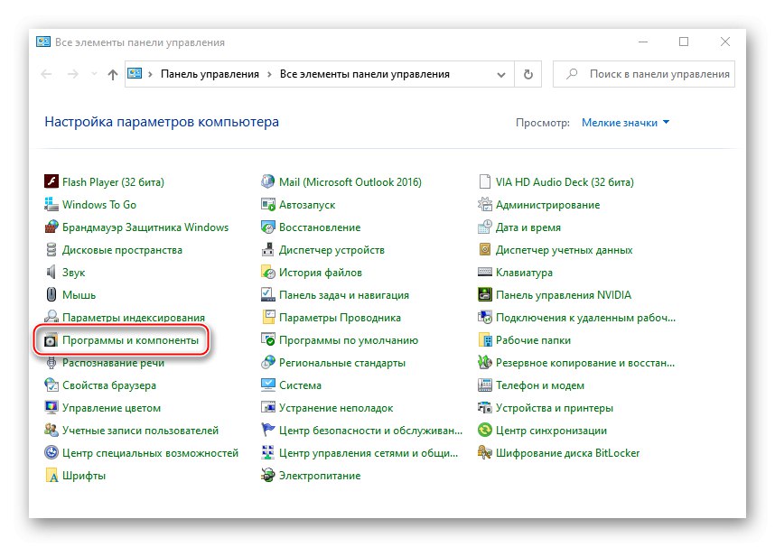Go up one level with arrow

(x=113, y=75)
